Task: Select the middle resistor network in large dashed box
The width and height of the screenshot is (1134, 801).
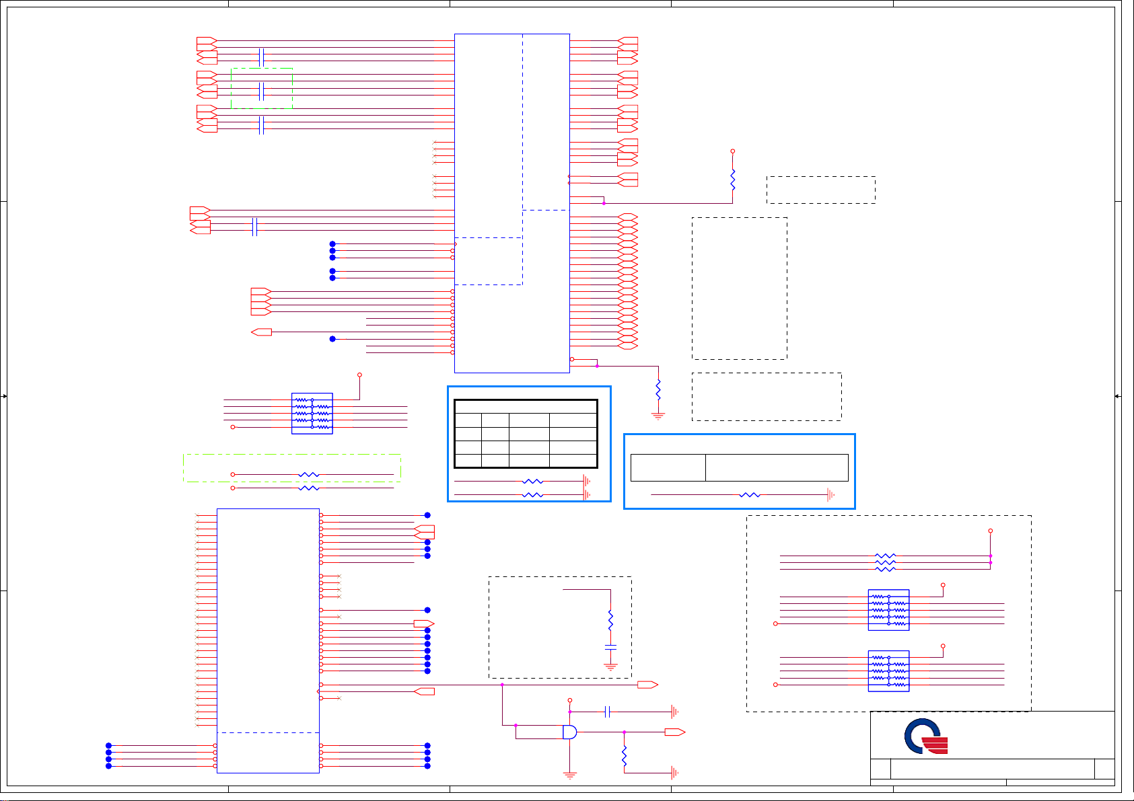Action: [x=889, y=610]
